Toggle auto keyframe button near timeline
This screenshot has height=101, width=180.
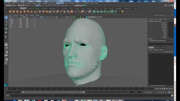point(169,92)
